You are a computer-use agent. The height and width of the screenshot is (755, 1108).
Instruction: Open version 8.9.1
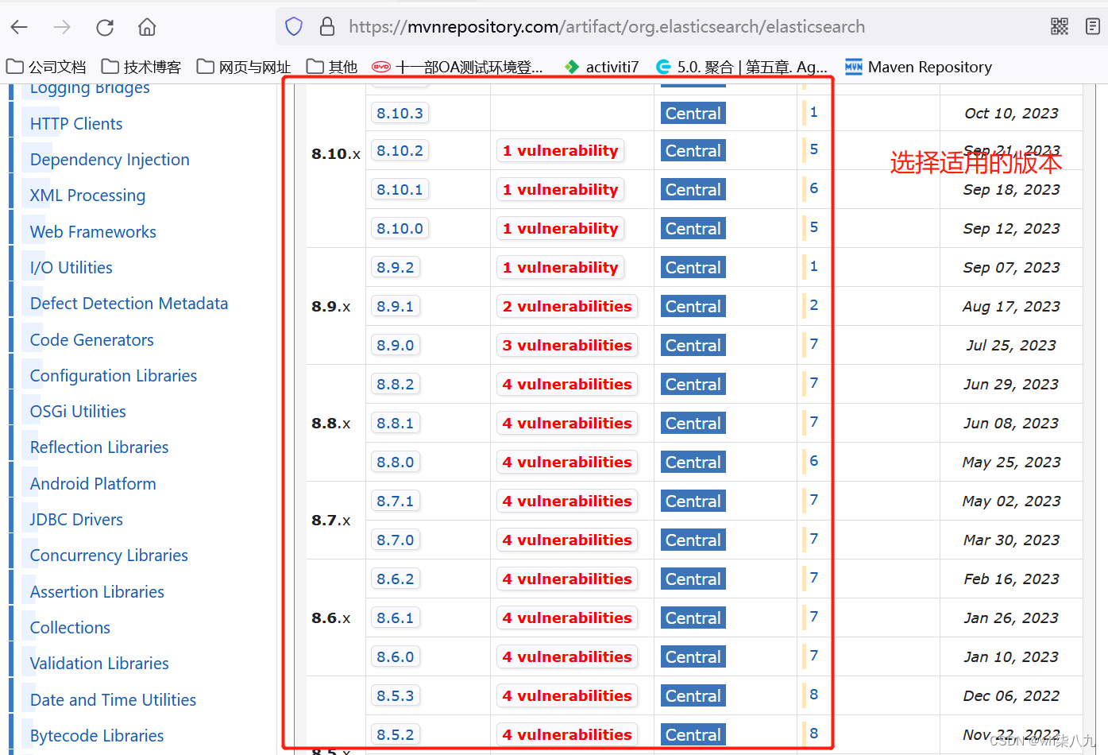(396, 306)
